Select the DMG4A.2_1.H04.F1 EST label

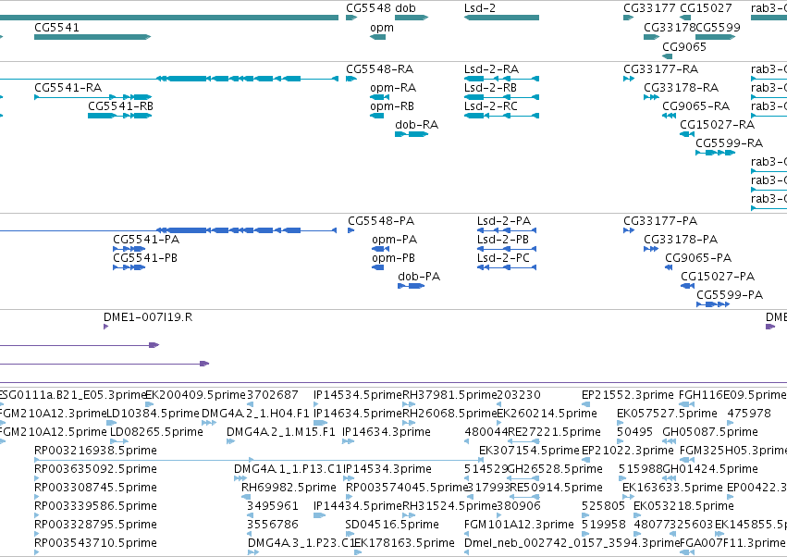point(255,414)
